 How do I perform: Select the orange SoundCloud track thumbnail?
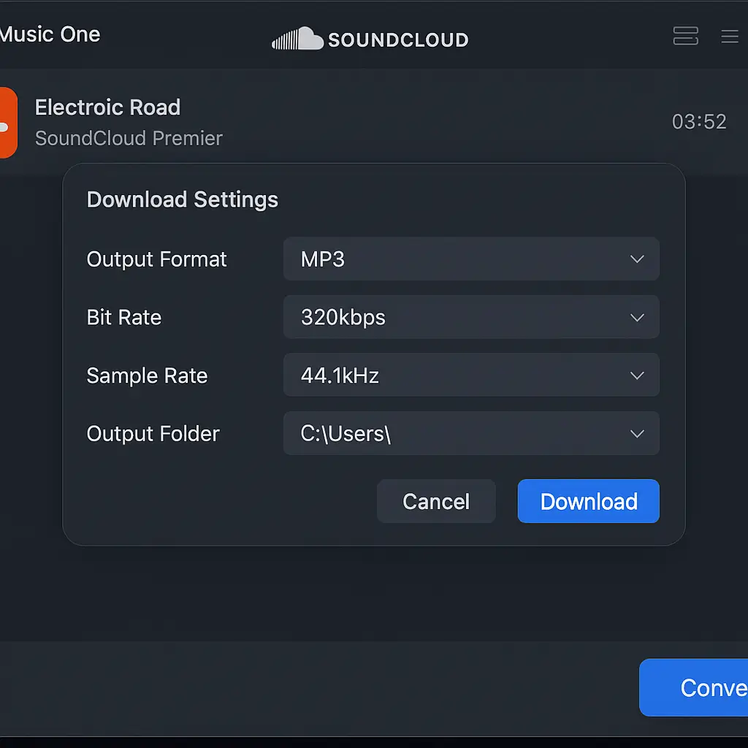(x=7, y=123)
